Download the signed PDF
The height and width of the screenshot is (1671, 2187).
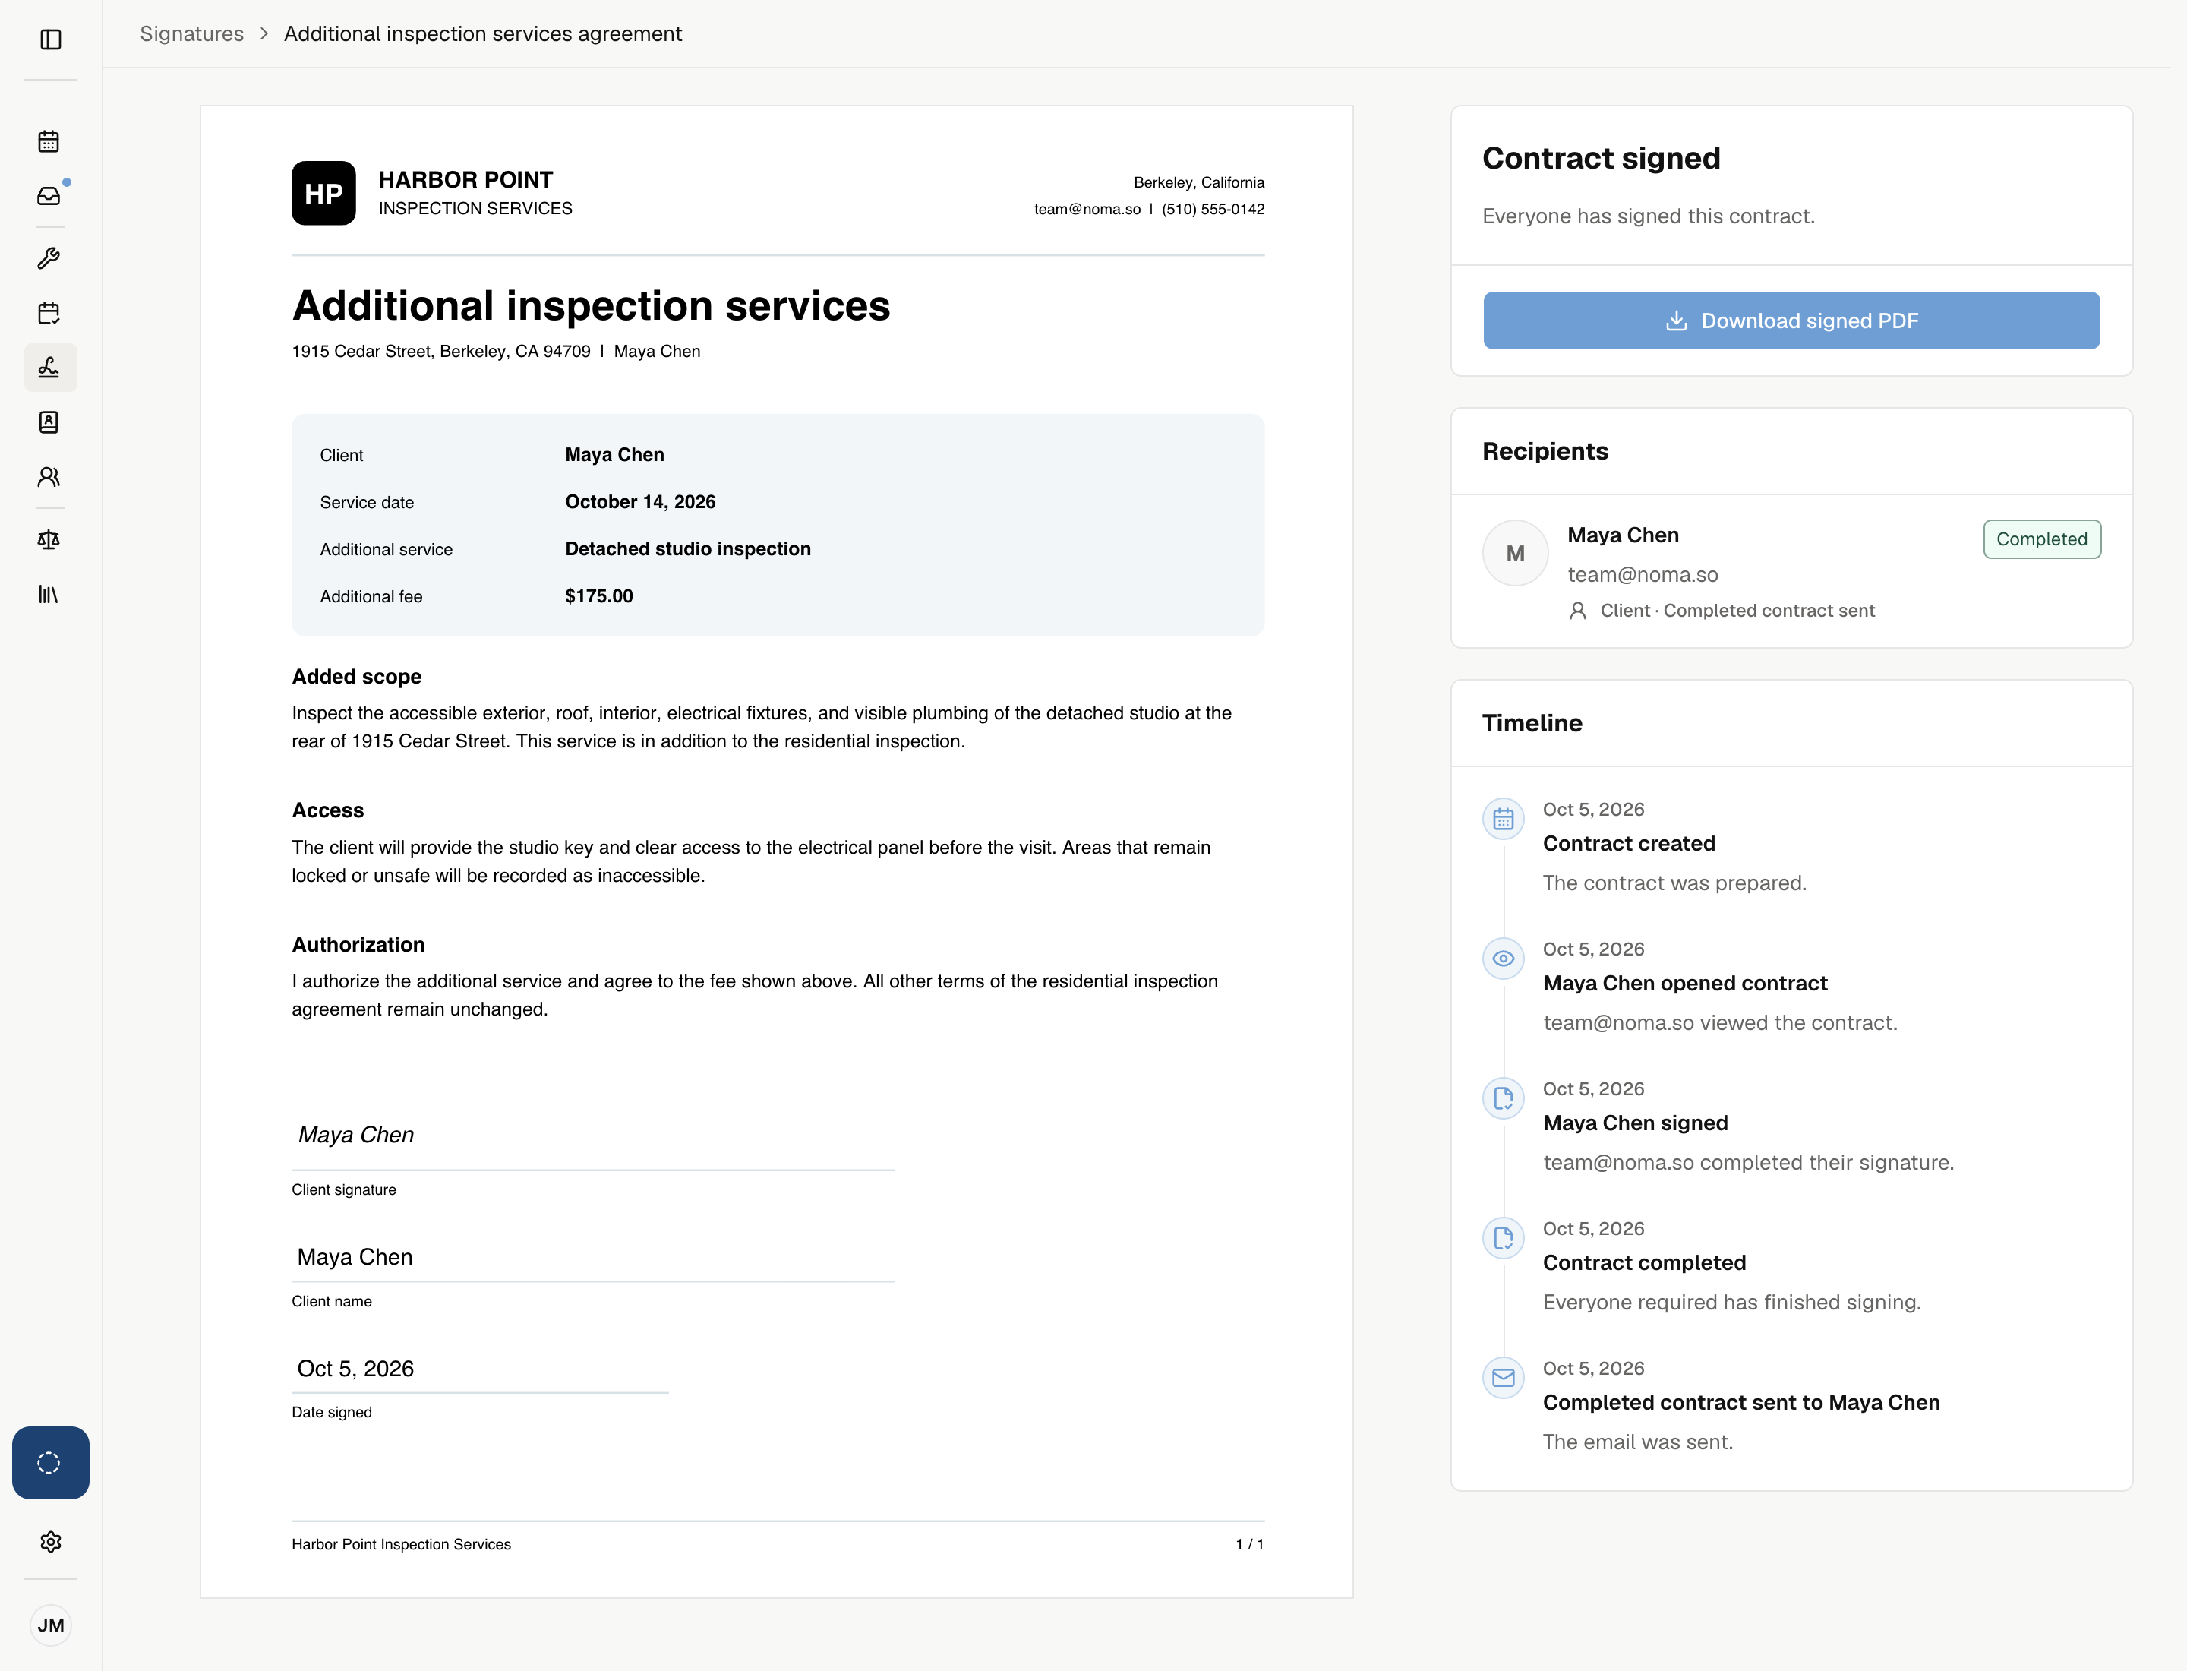click(x=1791, y=321)
